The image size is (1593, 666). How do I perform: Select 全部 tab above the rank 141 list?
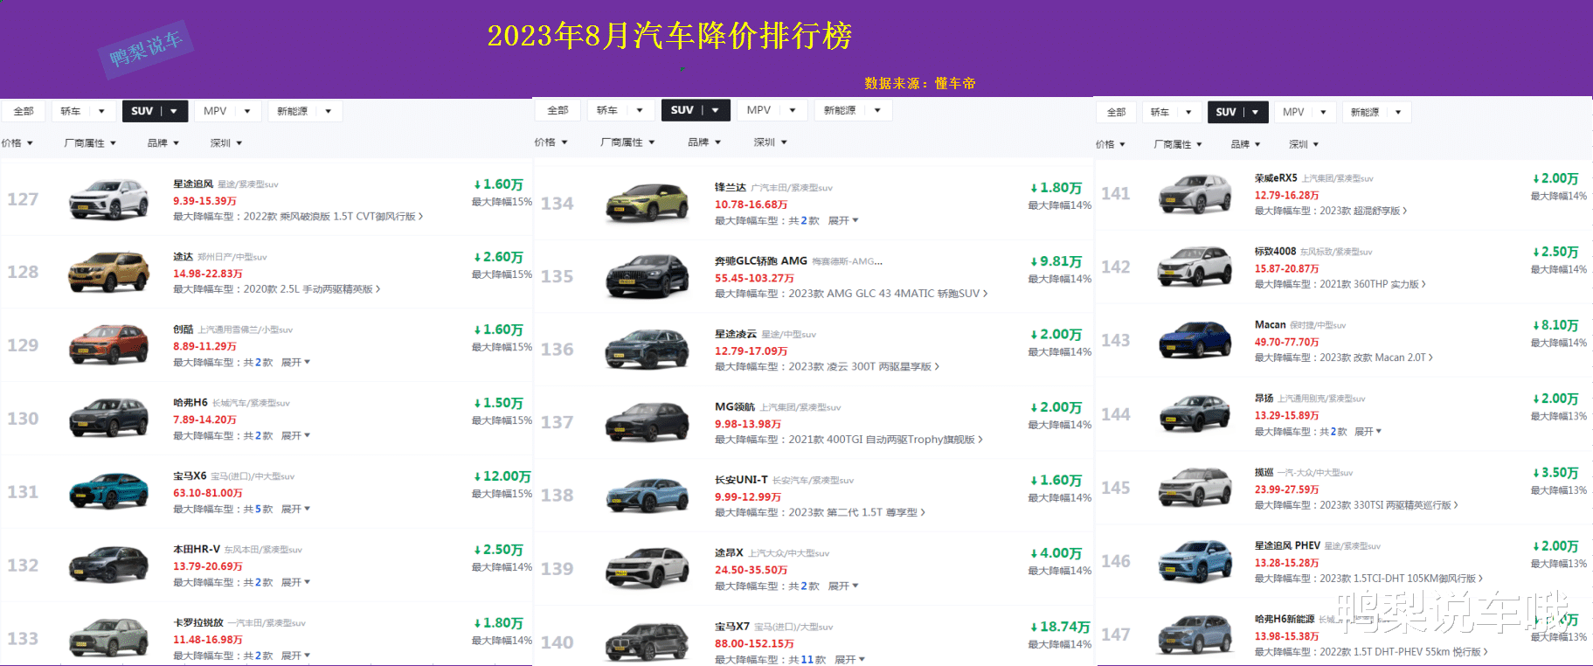click(x=1117, y=112)
